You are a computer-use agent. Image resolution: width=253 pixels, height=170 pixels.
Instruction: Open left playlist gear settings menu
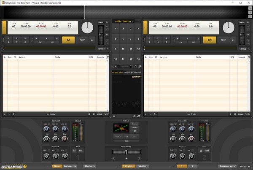14,114
